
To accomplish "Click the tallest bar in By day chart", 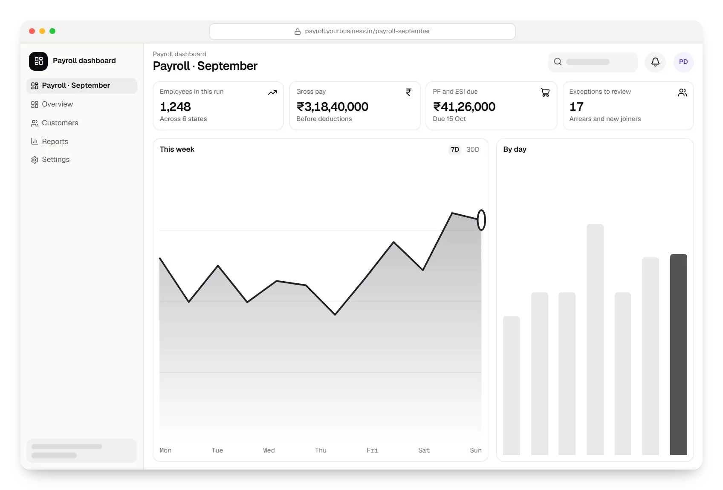I will (x=595, y=340).
